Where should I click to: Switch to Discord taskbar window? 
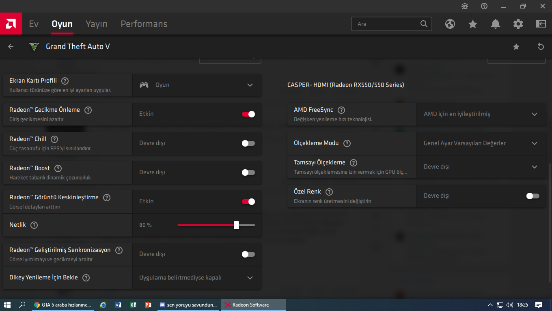point(189,305)
